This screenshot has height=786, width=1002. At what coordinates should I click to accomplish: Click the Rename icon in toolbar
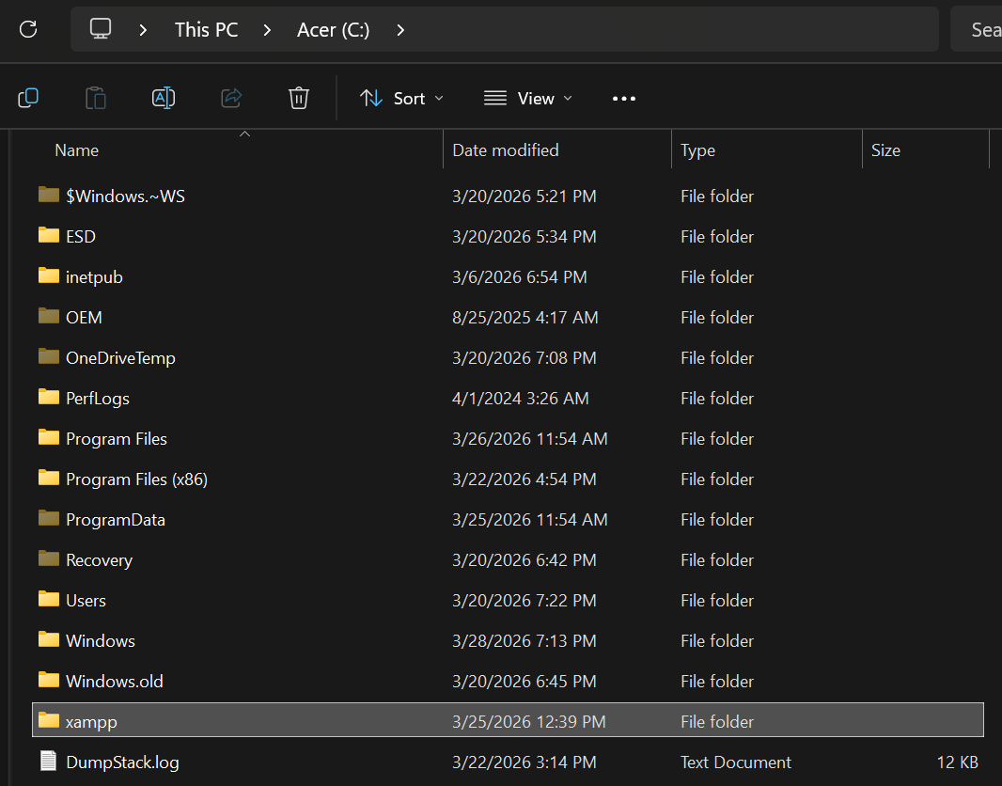tap(164, 98)
